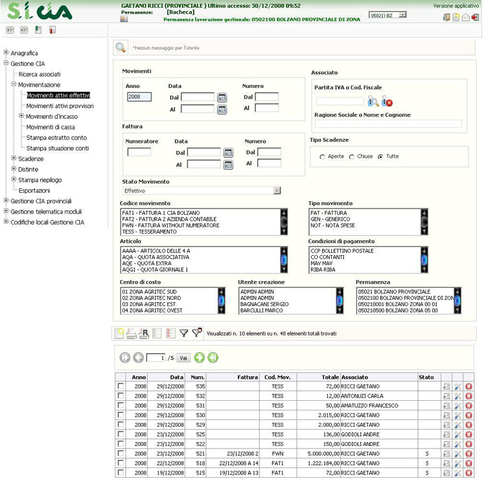Edit movement number 515
This screenshot has width=486, height=481.
coord(457,473)
